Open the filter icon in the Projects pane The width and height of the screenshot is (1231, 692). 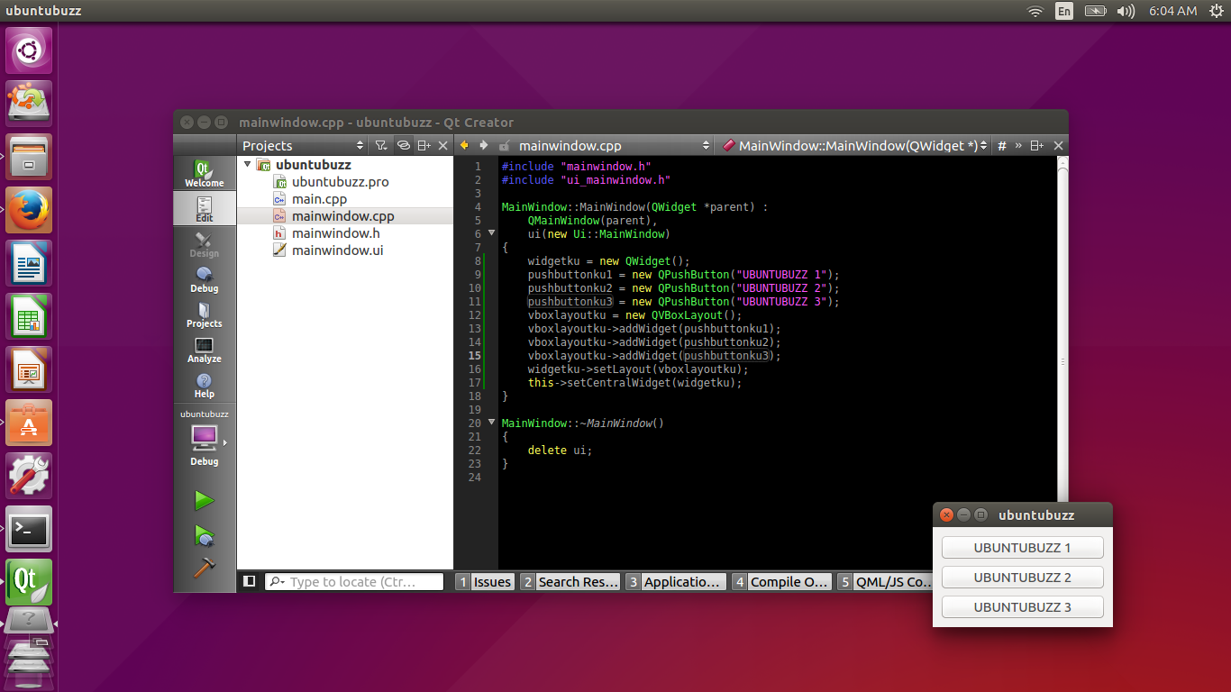point(379,145)
